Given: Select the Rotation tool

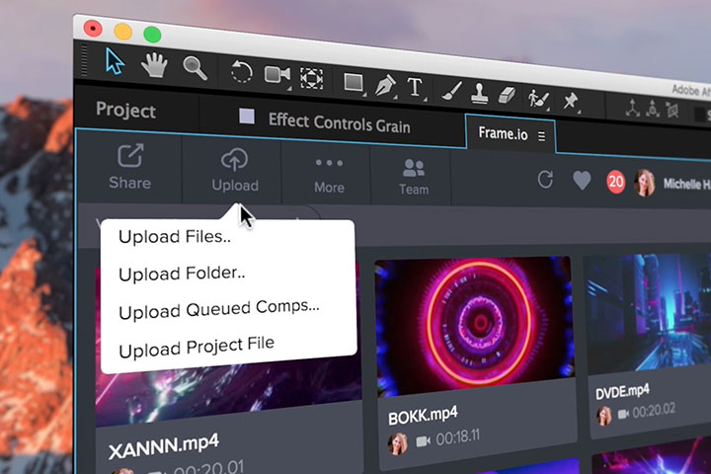Looking at the screenshot, I should click(x=242, y=72).
